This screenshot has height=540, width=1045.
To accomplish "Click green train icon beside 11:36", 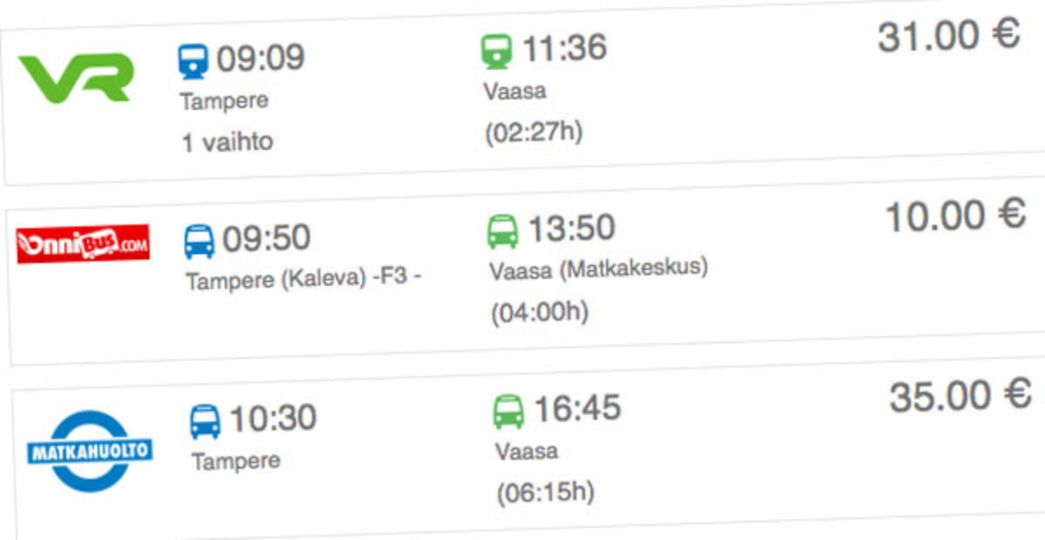I will 497,51.
